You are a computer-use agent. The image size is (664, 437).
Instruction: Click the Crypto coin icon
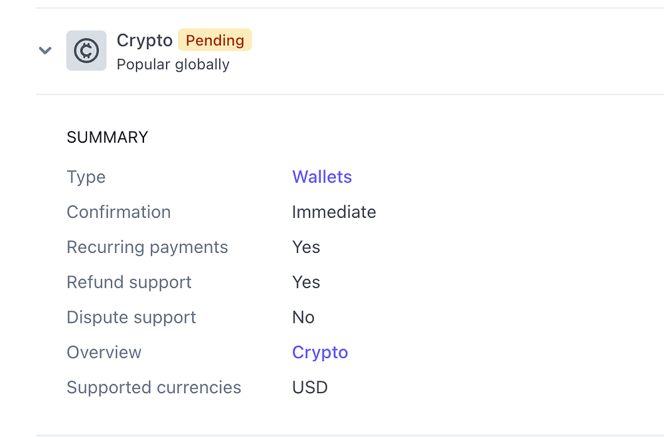point(86,50)
